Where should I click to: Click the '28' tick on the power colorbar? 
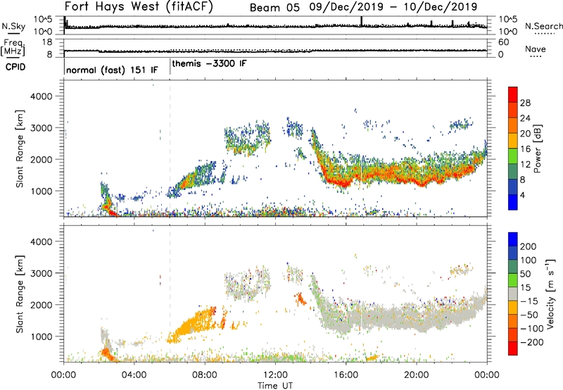coord(525,103)
